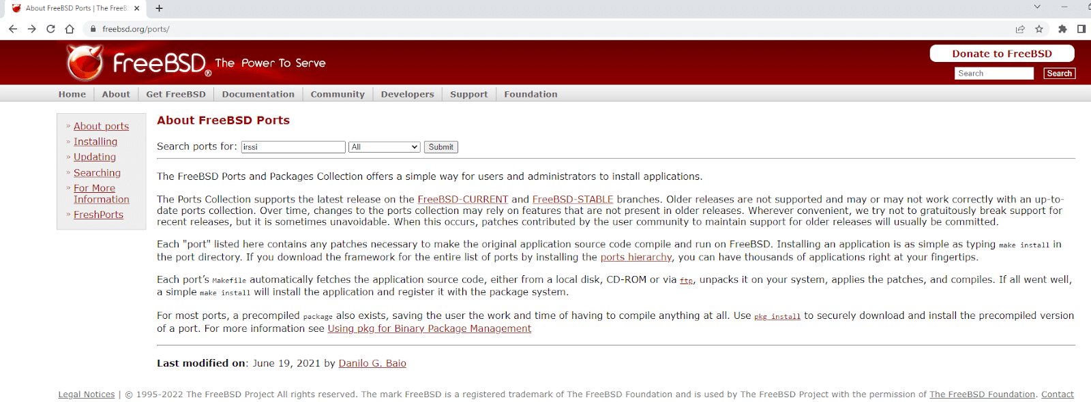Follow the FreeBSD-CURRENT link
Screen dimensions: 1091x402
[462, 200]
